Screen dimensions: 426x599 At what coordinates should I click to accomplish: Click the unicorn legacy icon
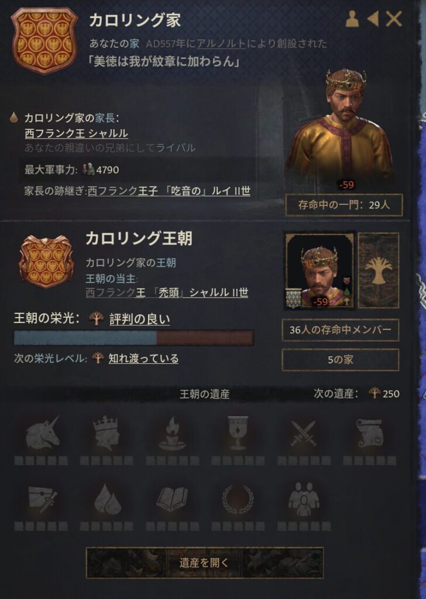[42, 432]
